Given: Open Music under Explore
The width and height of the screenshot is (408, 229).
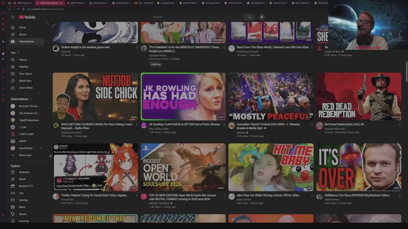Looking at the screenshot, I should 27,179.
